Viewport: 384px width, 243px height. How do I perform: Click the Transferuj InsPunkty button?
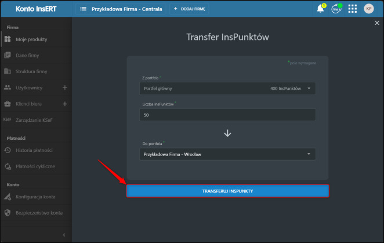pos(227,191)
